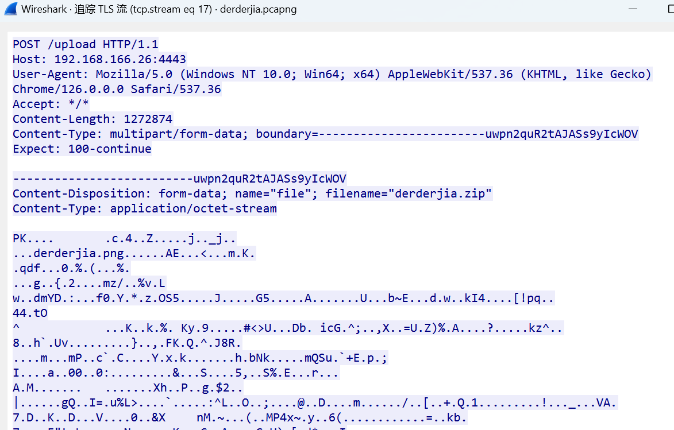Click the 'Content-Disposition: form-data' line
This screenshot has height=430, width=674.
[252, 193]
